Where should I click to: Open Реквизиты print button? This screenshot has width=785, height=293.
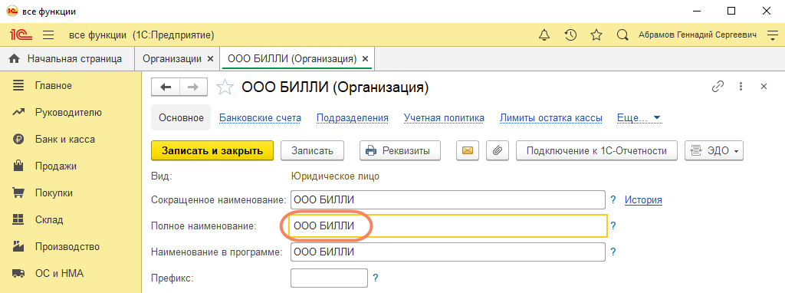tap(400, 150)
